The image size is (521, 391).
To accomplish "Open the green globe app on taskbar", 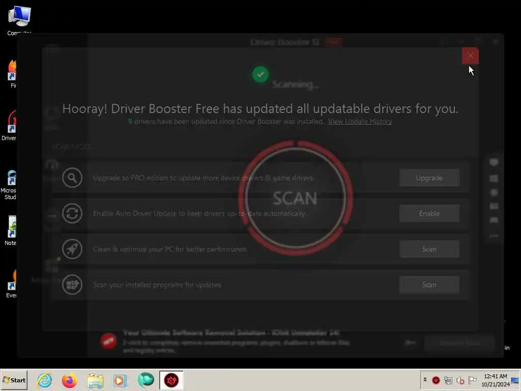I will [146, 380].
